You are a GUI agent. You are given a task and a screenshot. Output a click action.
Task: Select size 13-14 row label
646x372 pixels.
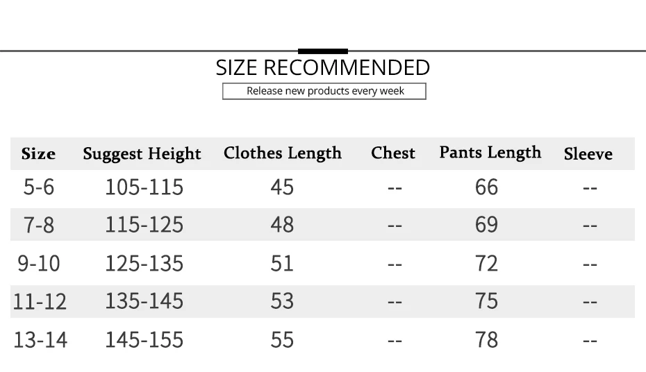click(40, 340)
